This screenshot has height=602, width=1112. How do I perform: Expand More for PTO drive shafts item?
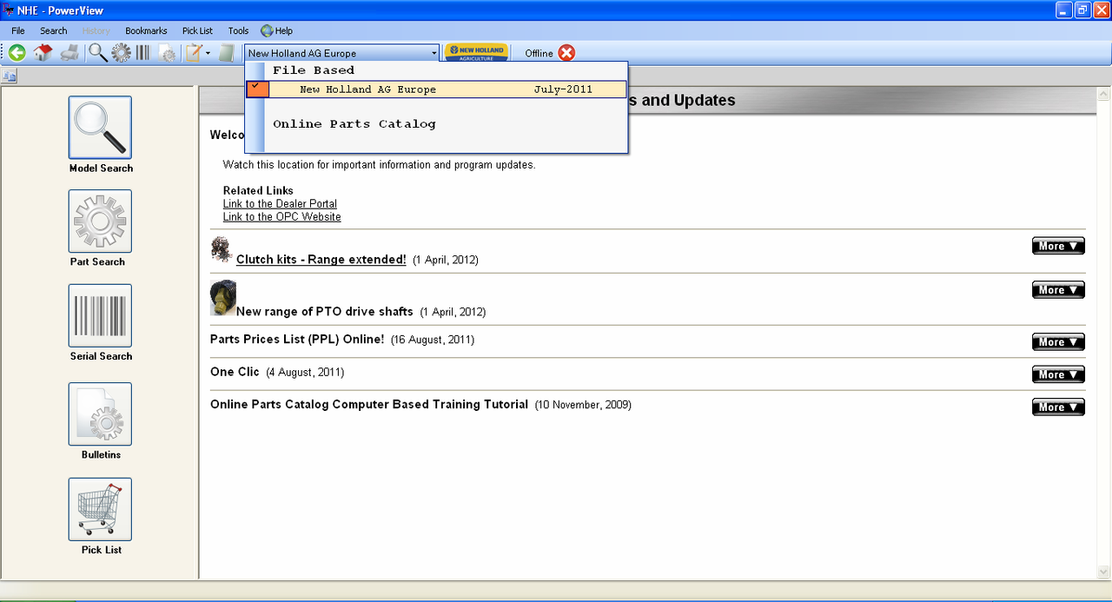point(1058,290)
